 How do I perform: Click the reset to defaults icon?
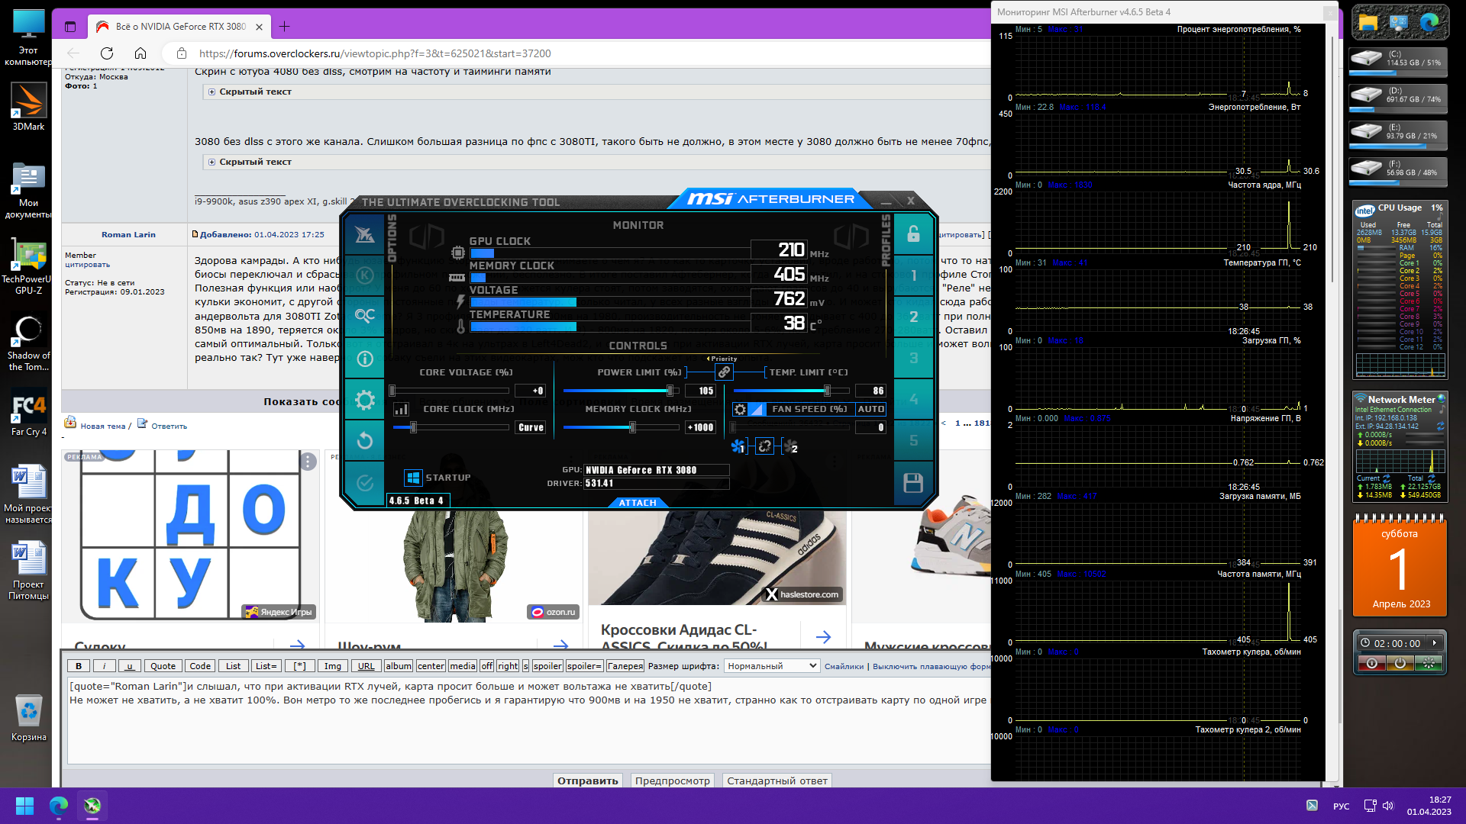(365, 440)
